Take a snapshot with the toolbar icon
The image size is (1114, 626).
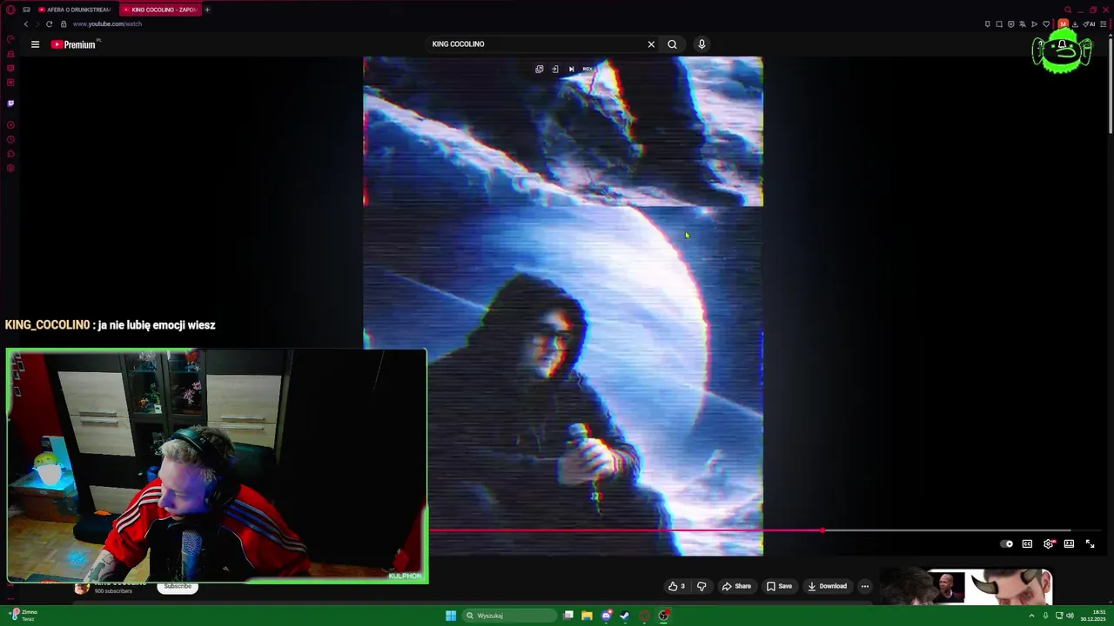click(999, 23)
